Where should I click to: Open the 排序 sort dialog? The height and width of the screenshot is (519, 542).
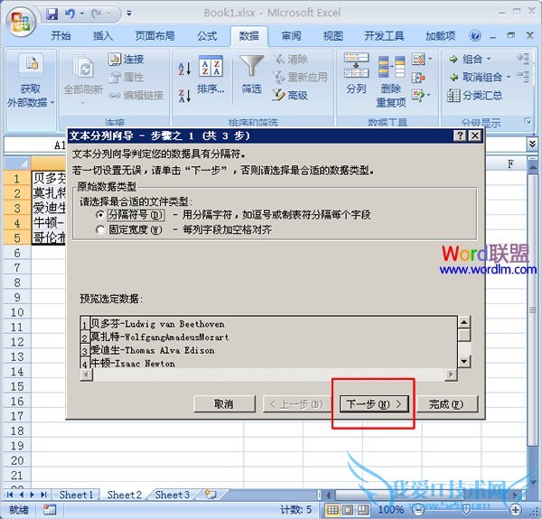pyautogui.click(x=210, y=75)
